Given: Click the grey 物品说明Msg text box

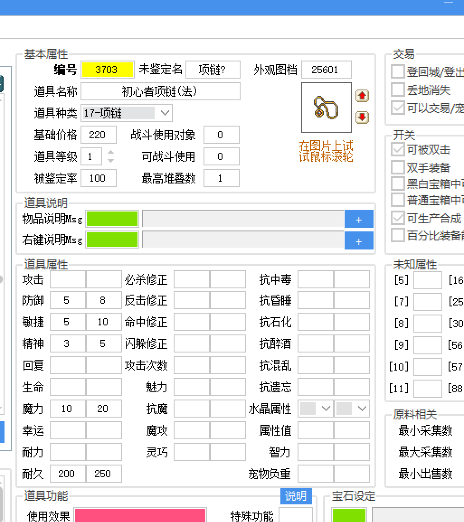Looking at the screenshot, I should point(243,219).
